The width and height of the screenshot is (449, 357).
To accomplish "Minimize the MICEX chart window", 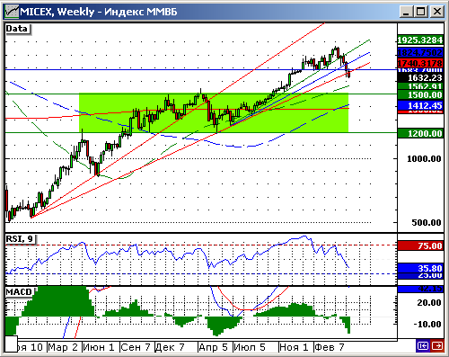I will 406,12.
